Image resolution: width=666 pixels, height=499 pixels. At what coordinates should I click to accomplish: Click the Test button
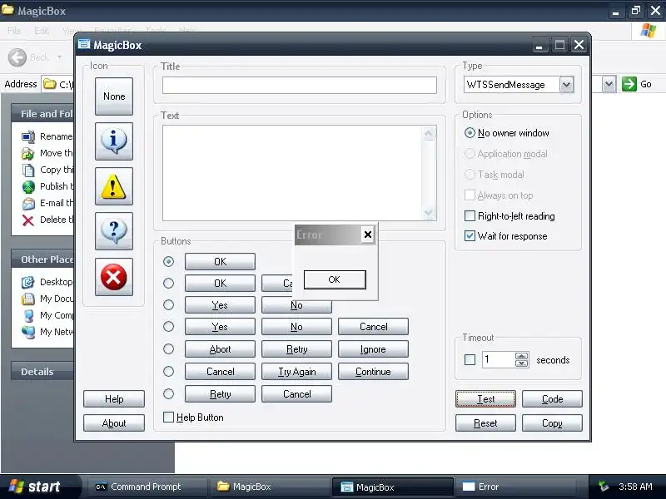point(485,399)
